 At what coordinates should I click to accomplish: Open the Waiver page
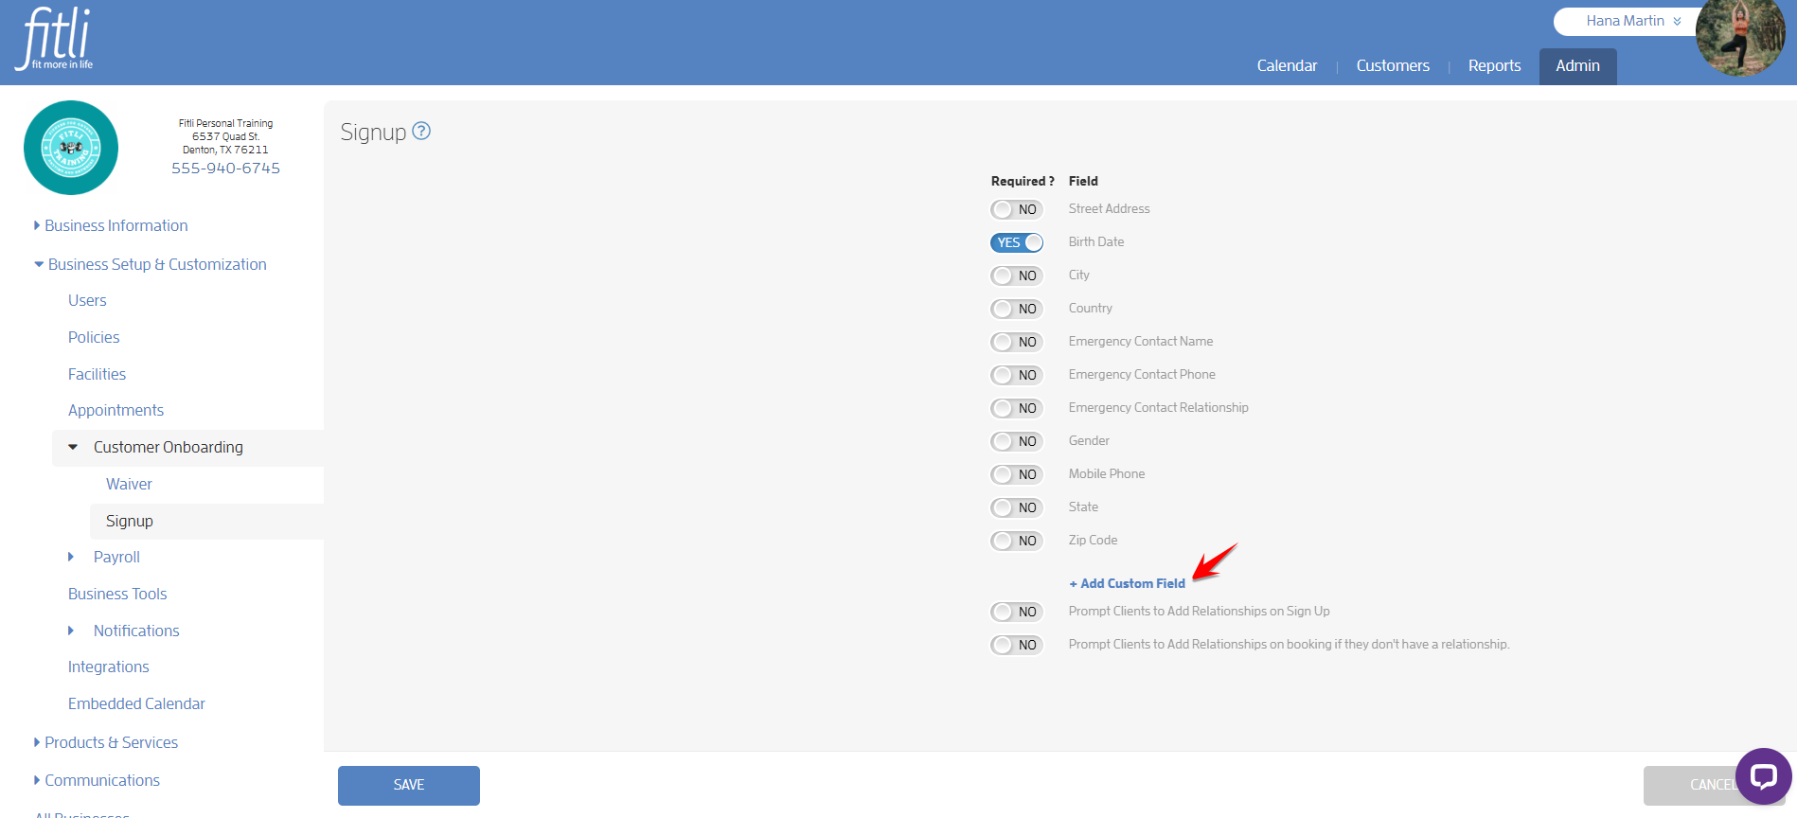[x=129, y=484]
